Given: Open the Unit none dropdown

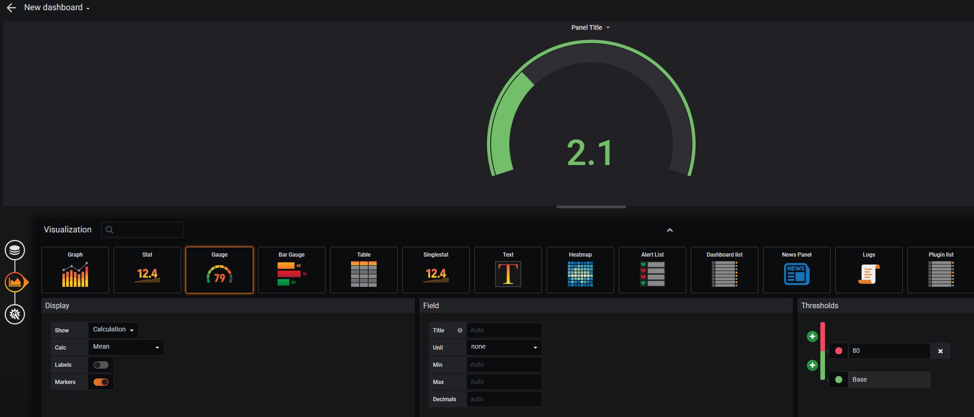Looking at the screenshot, I should coord(504,347).
